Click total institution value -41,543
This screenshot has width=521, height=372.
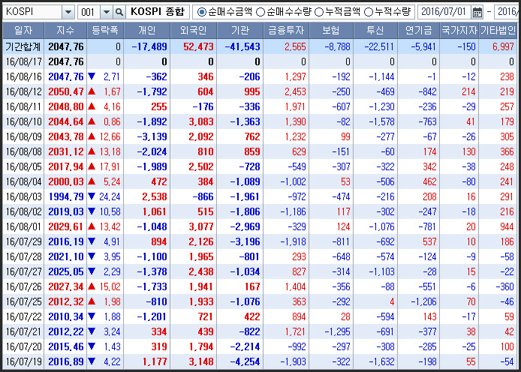242,46
